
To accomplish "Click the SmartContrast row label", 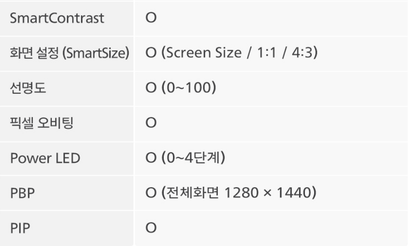I will click(57, 19).
